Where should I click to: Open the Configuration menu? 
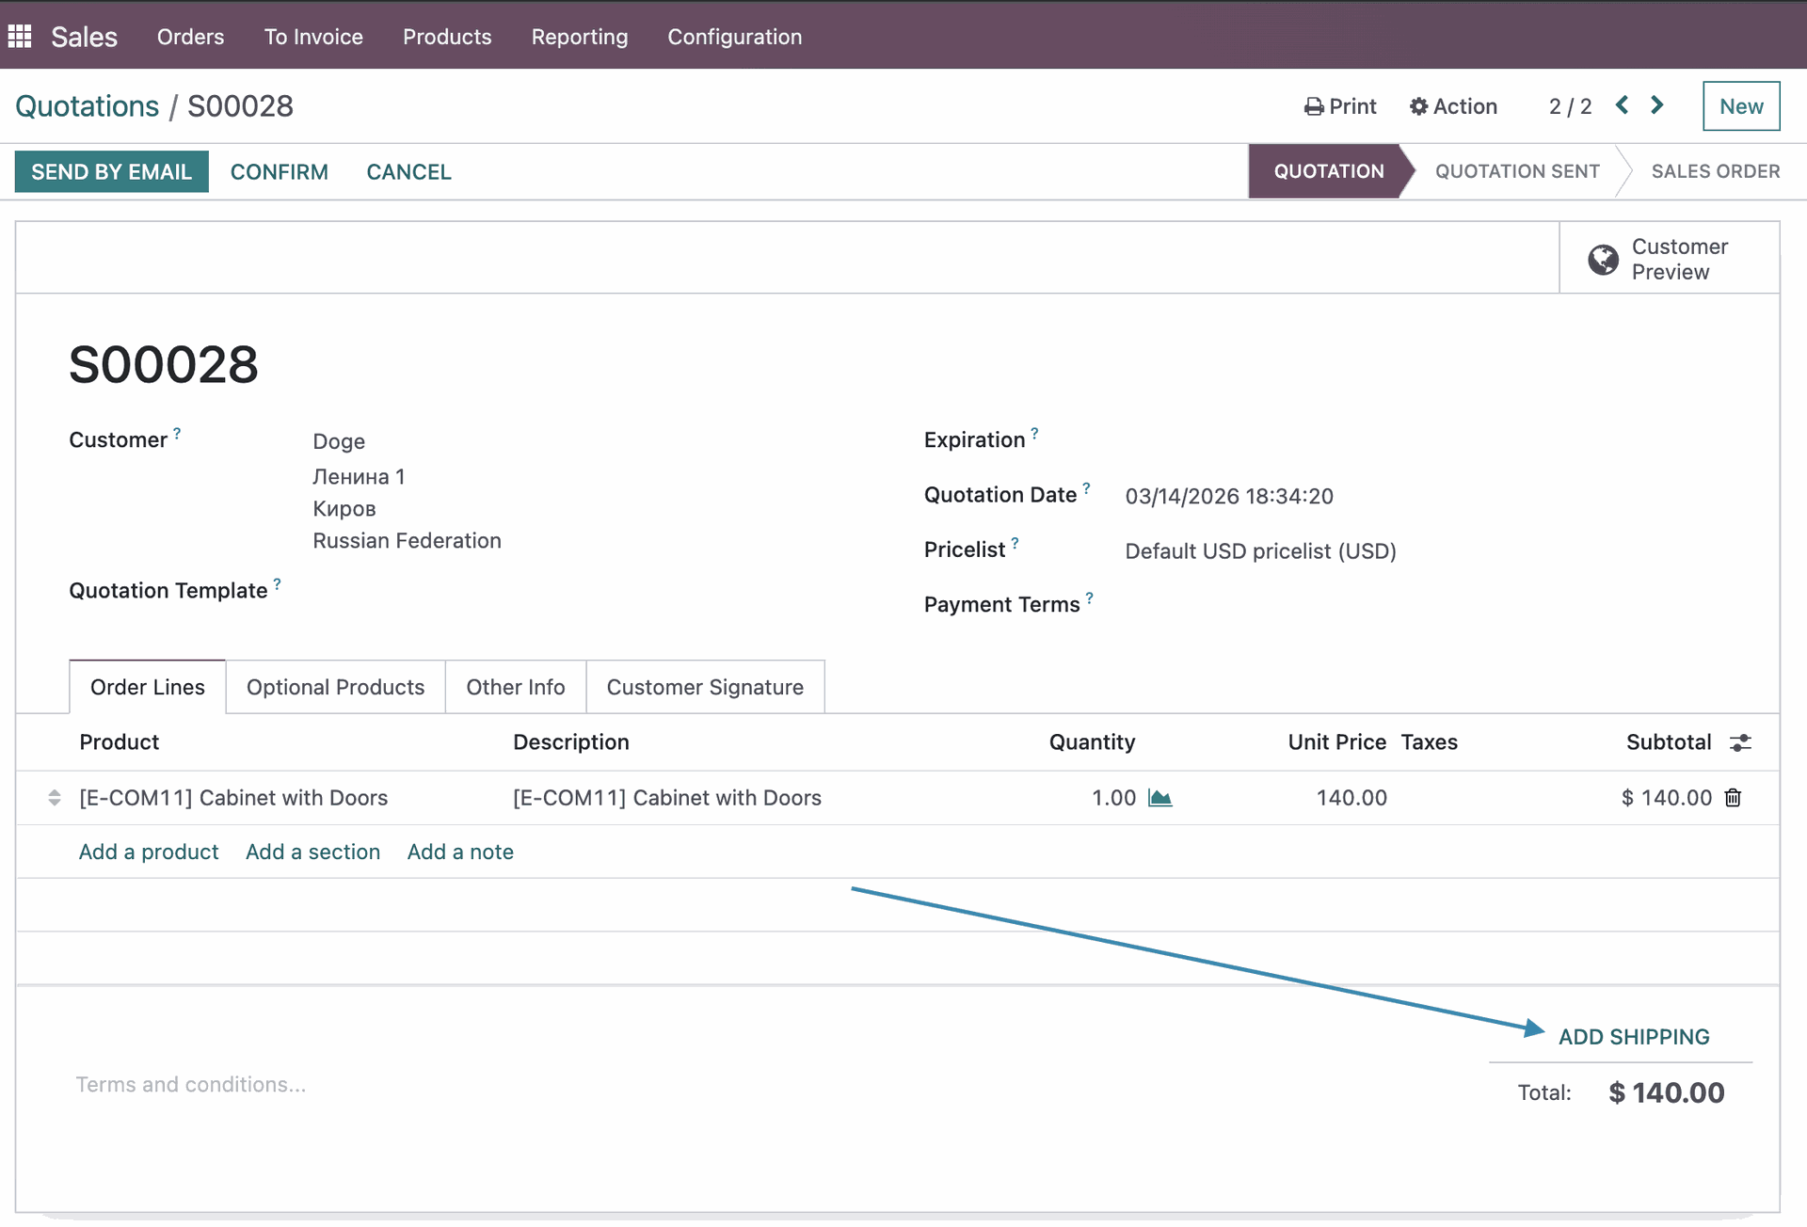point(734,37)
